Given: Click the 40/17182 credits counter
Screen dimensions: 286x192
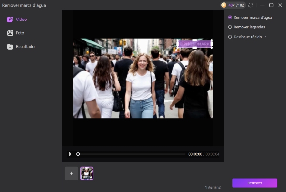Looking at the screenshot, I should pos(236,5).
